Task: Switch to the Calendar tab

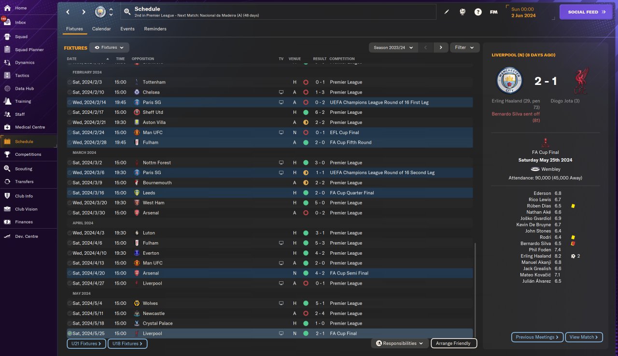Action: click(x=101, y=29)
